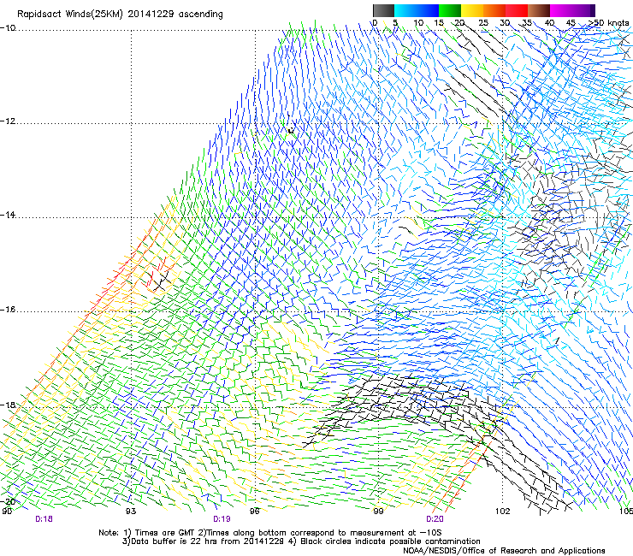This screenshot has height=556, width=633.
Task: Click the '25' knots scale label
Action: [x=483, y=22]
